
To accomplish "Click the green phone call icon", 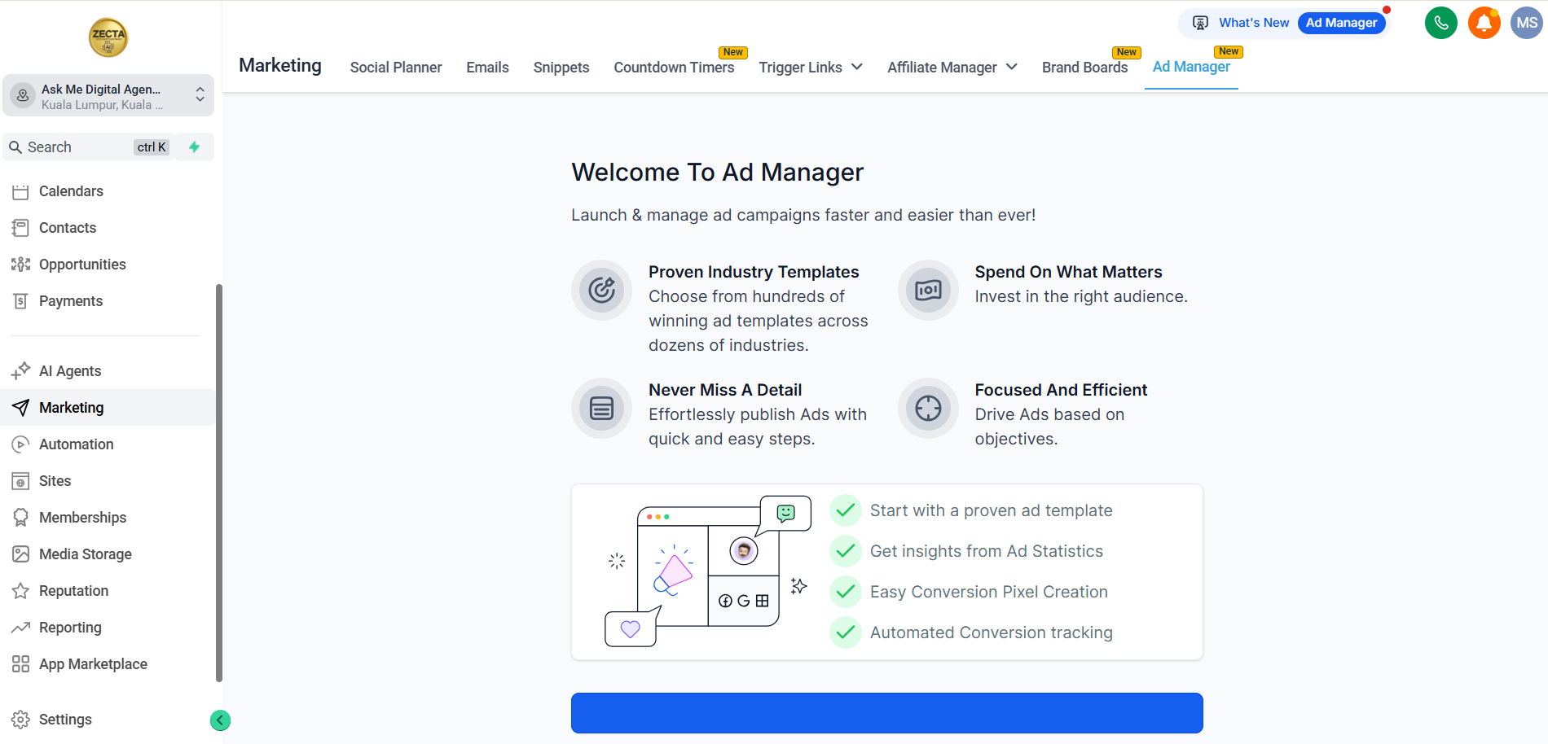I will coord(1440,23).
